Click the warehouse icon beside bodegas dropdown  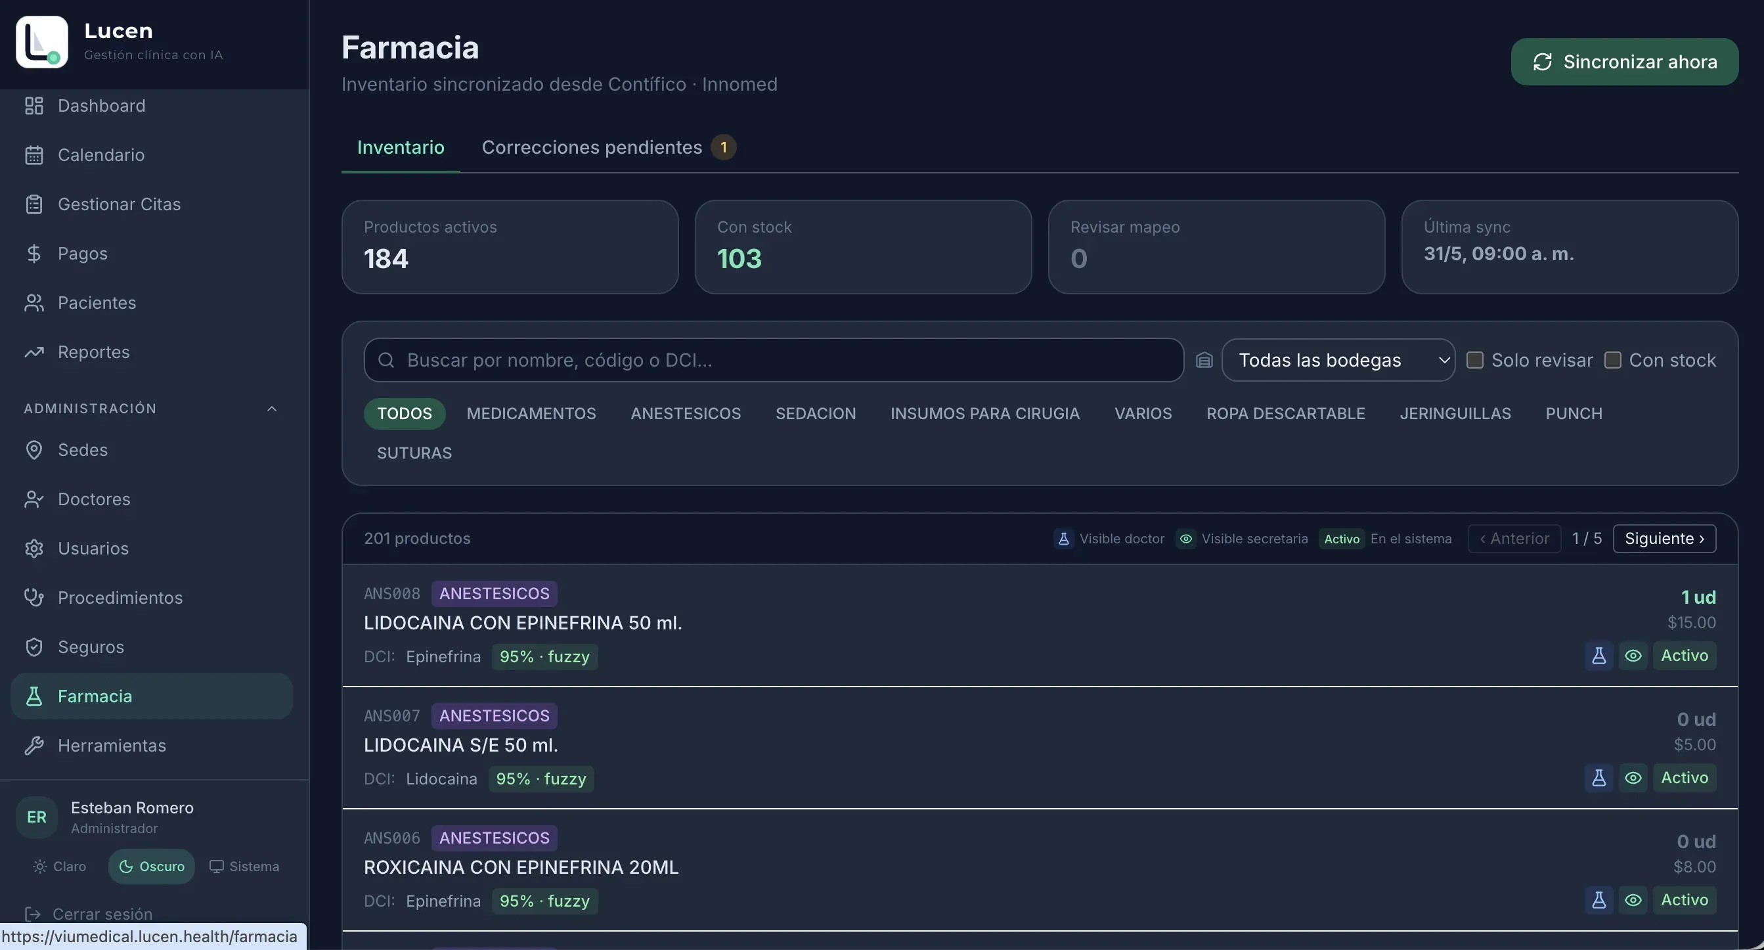coord(1204,360)
